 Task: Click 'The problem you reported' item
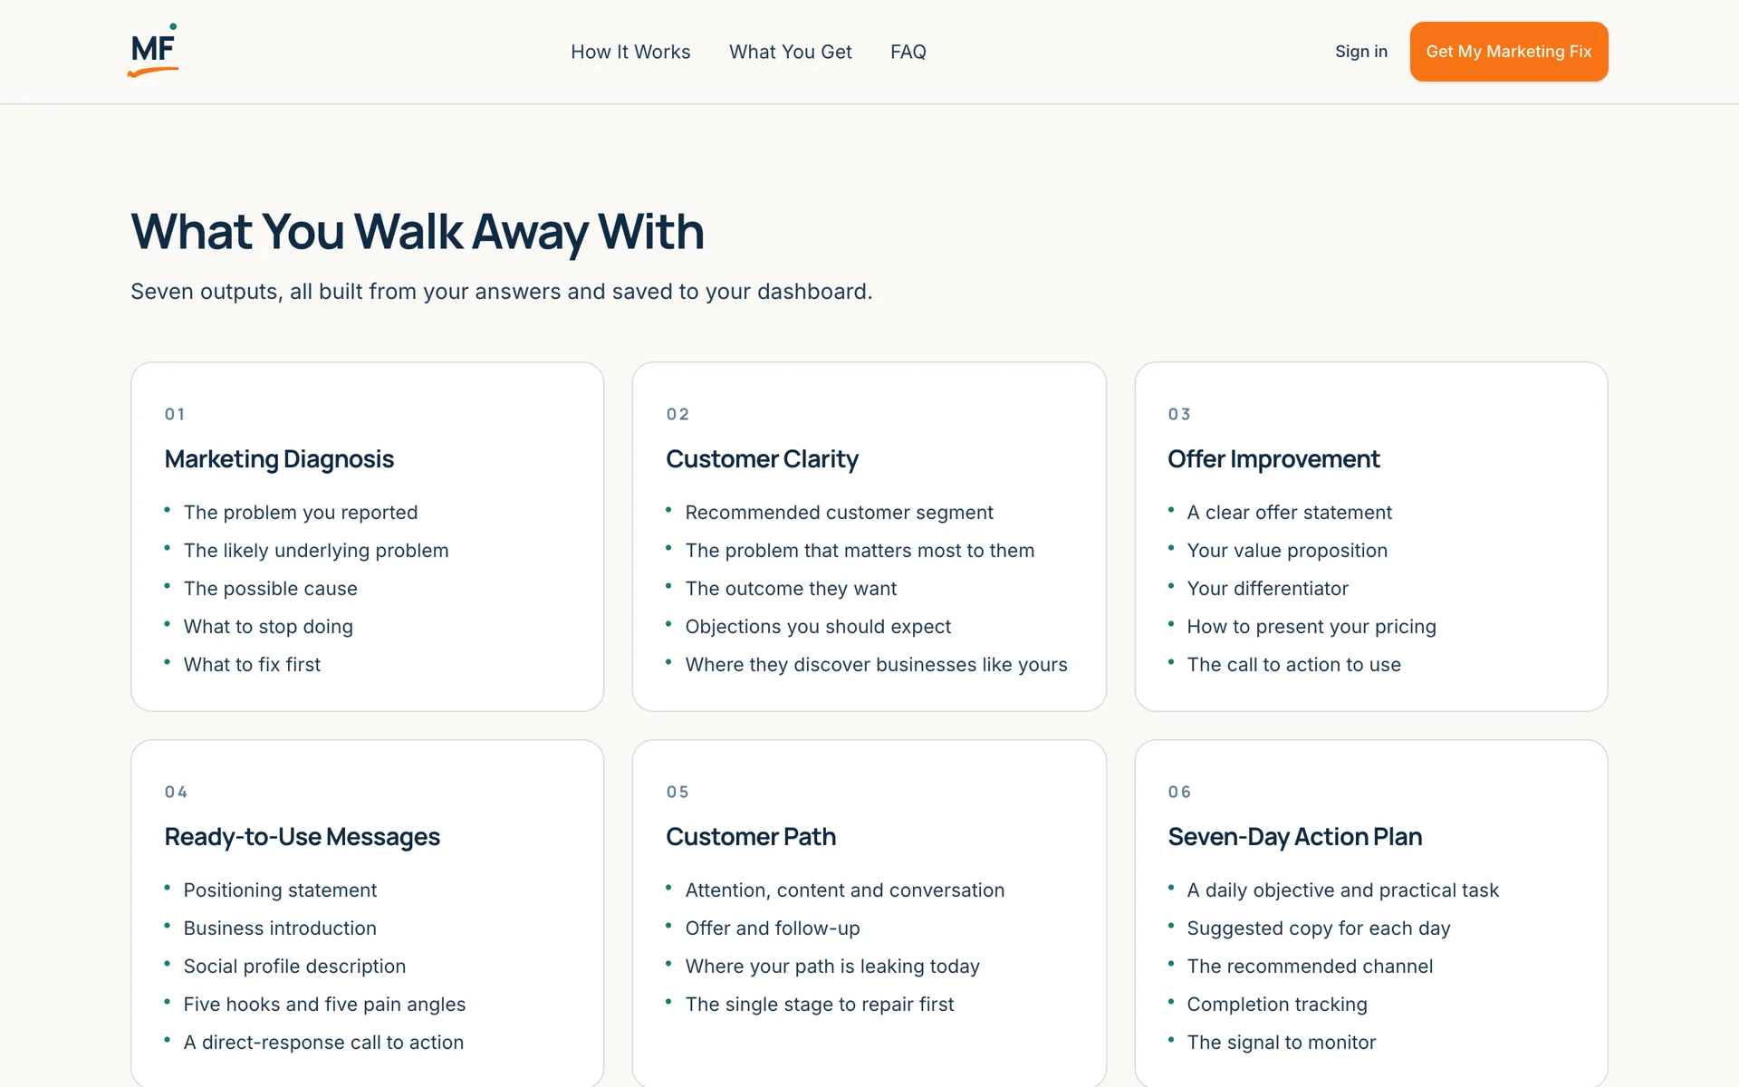[301, 513]
